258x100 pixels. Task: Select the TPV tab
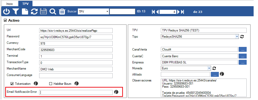[25, 4]
